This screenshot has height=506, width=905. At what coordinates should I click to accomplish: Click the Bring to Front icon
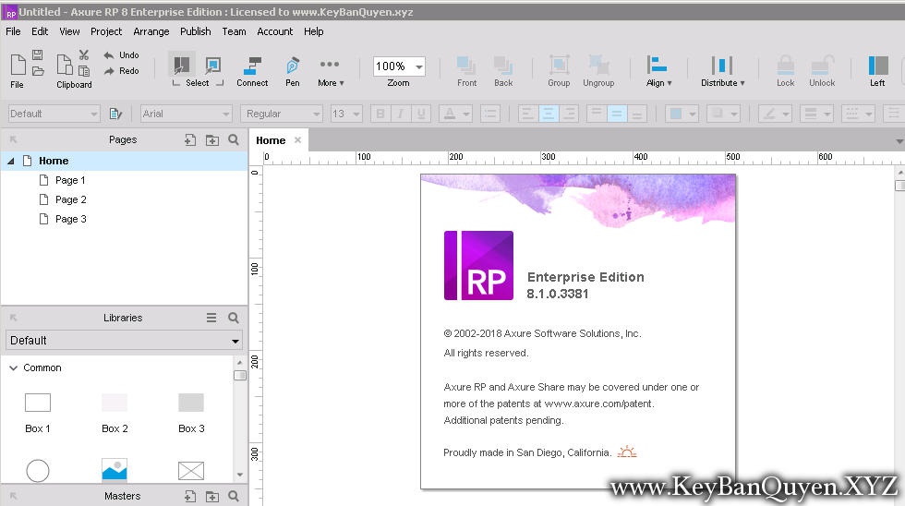coord(466,66)
